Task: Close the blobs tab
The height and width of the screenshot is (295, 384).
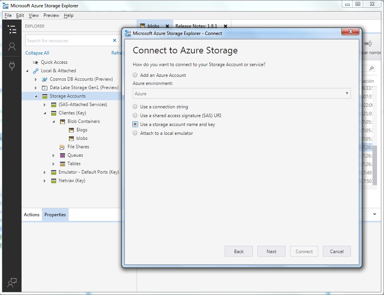Action: (x=167, y=26)
